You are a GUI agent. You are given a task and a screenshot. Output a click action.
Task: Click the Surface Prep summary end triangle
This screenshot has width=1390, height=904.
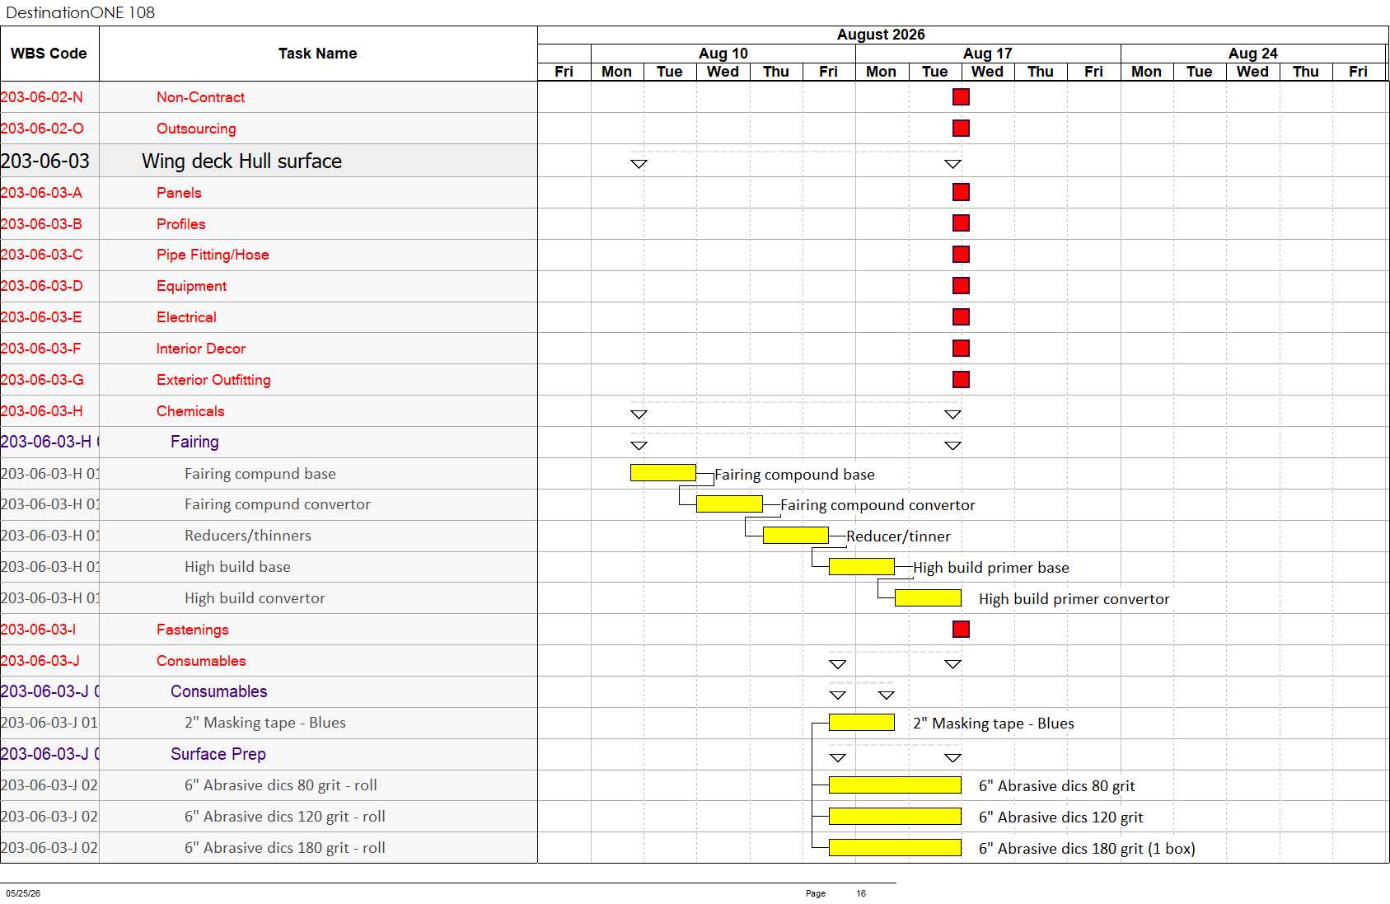pos(952,758)
